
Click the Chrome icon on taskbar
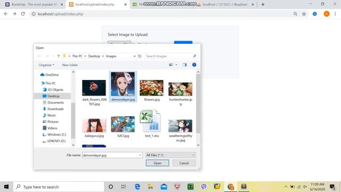click(x=231, y=187)
